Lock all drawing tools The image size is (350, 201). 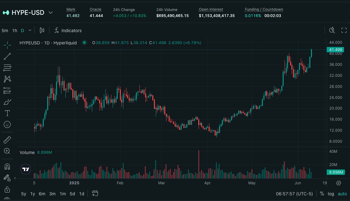pyautogui.click(x=7, y=189)
